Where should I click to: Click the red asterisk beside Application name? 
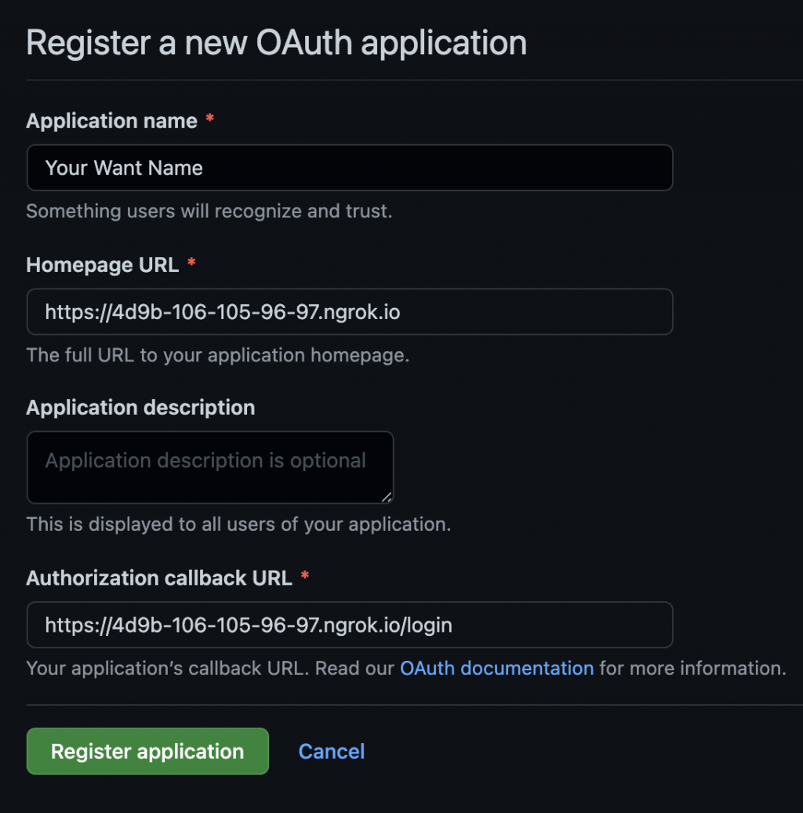pos(209,120)
